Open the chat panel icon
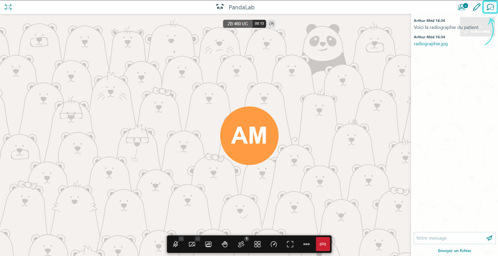Image resolution: width=498 pixels, height=256 pixels. 490,7
